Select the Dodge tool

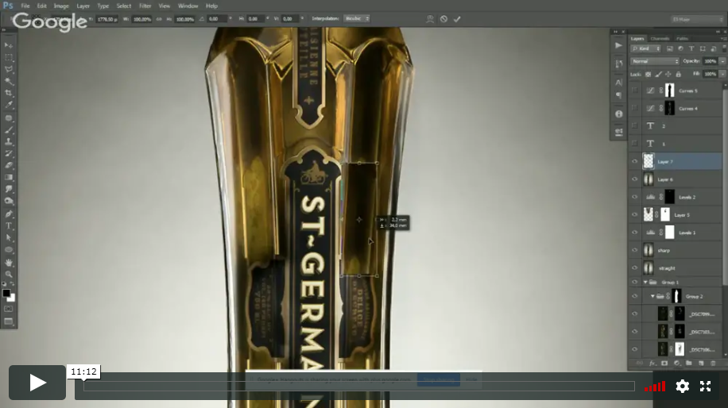[x=9, y=201]
